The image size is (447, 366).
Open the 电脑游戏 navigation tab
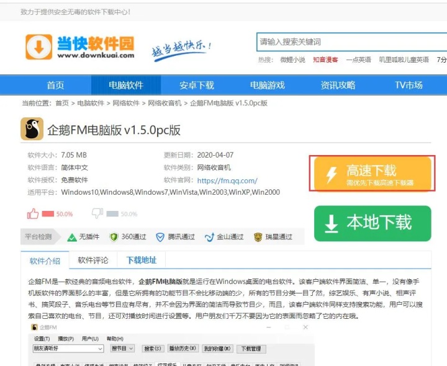(x=268, y=85)
